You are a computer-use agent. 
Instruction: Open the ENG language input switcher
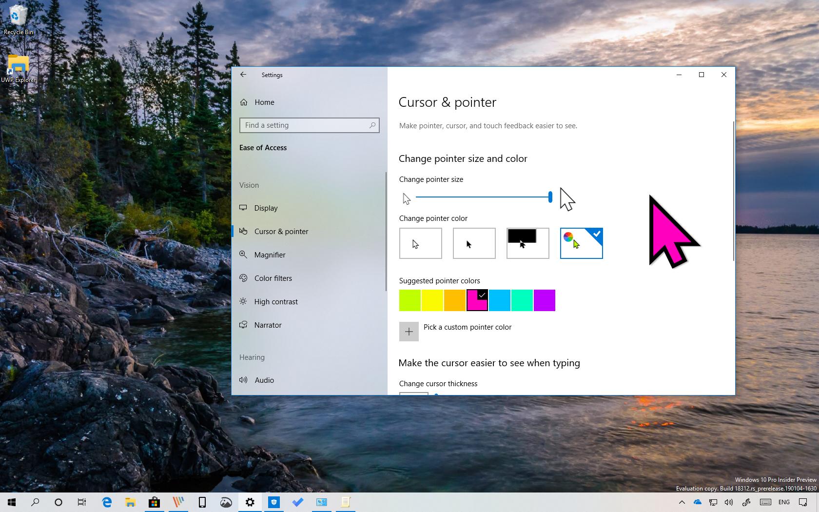[783, 502]
